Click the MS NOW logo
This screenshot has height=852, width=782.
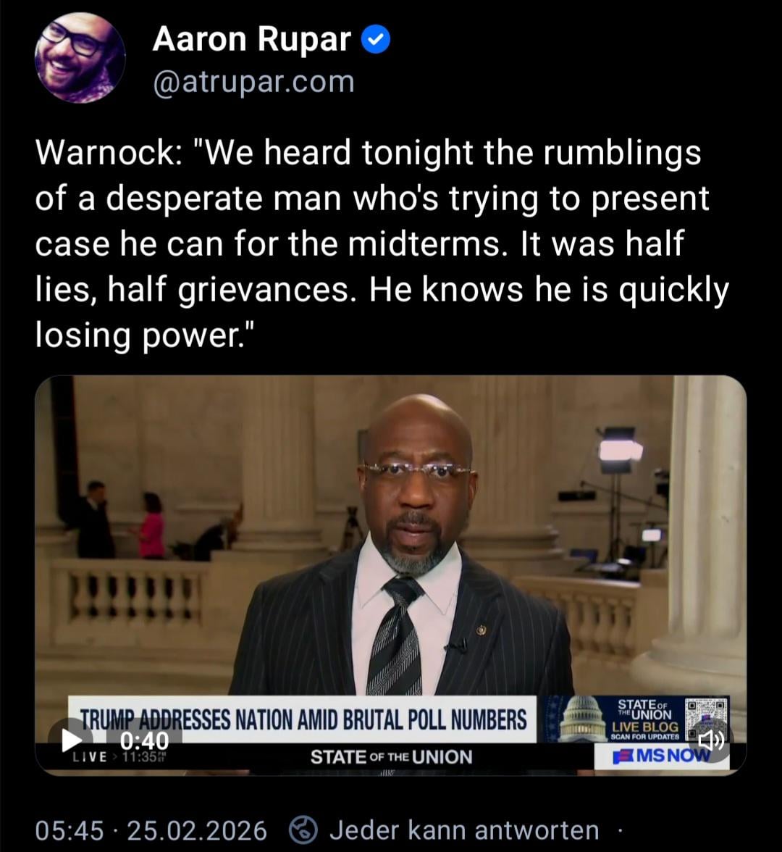point(662,756)
